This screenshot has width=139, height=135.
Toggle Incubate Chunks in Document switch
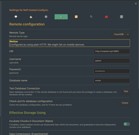click(127, 124)
